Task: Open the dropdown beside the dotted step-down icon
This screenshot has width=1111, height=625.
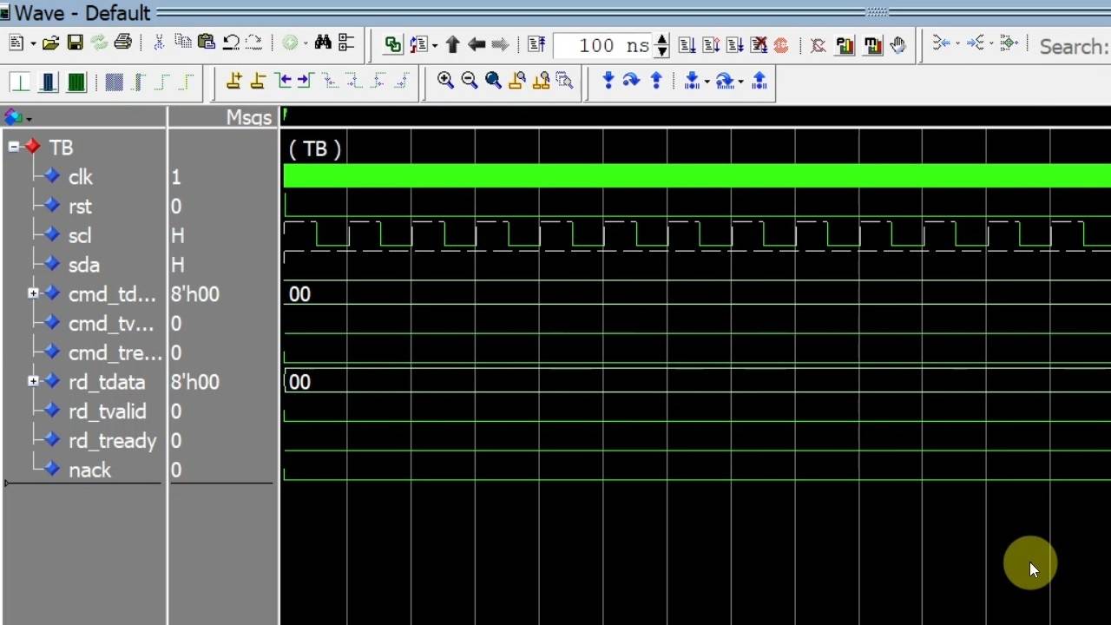Action: (x=707, y=82)
